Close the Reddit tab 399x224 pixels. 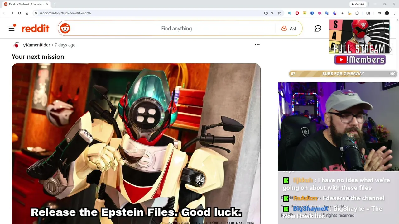(47, 4)
